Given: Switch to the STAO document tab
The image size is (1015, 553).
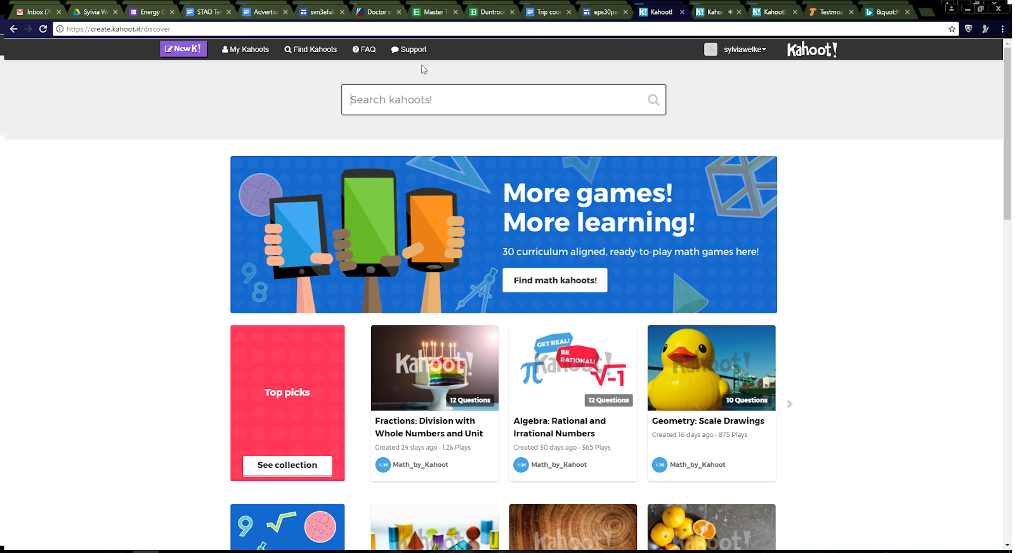Looking at the screenshot, I should click(206, 12).
